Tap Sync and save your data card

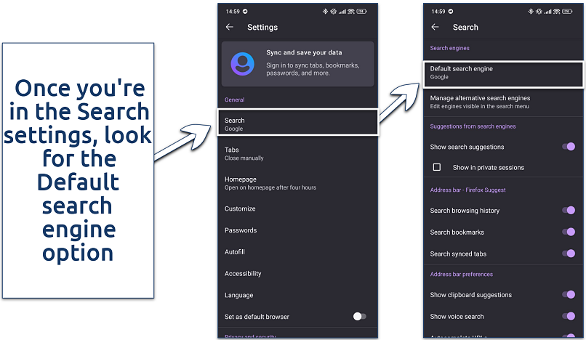[298, 64]
